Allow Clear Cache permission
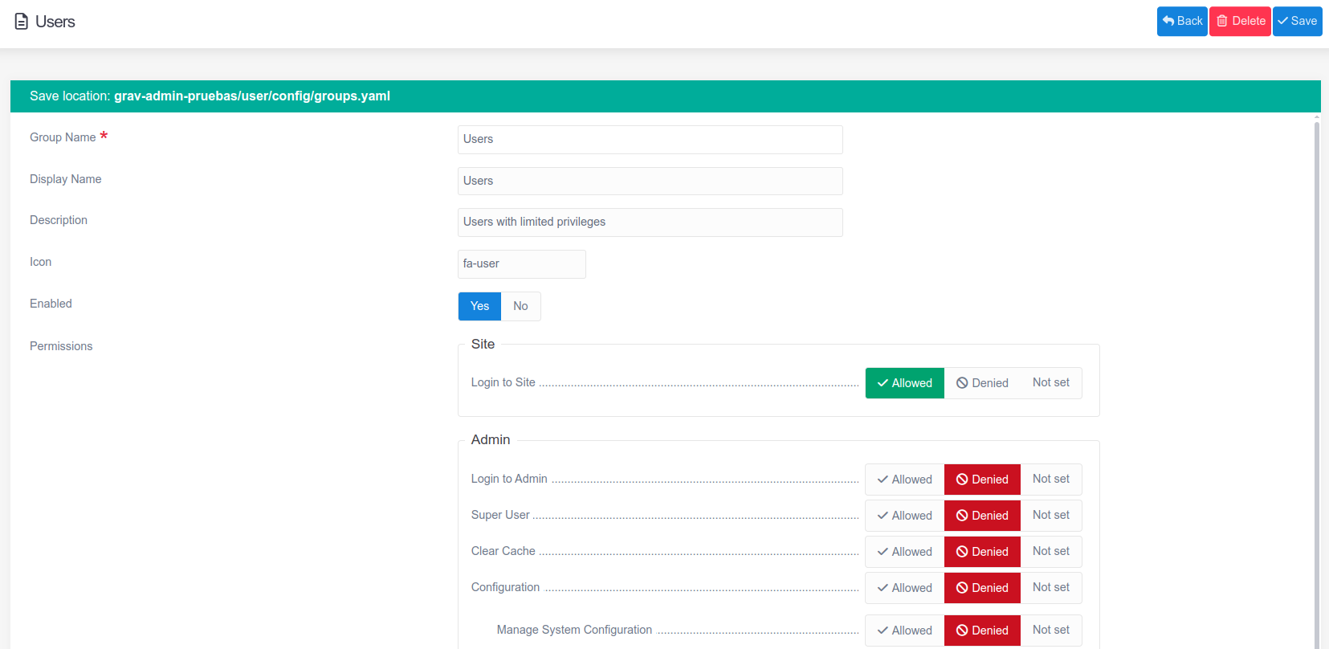Screen dimensions: 1329x649 [904, 552]
